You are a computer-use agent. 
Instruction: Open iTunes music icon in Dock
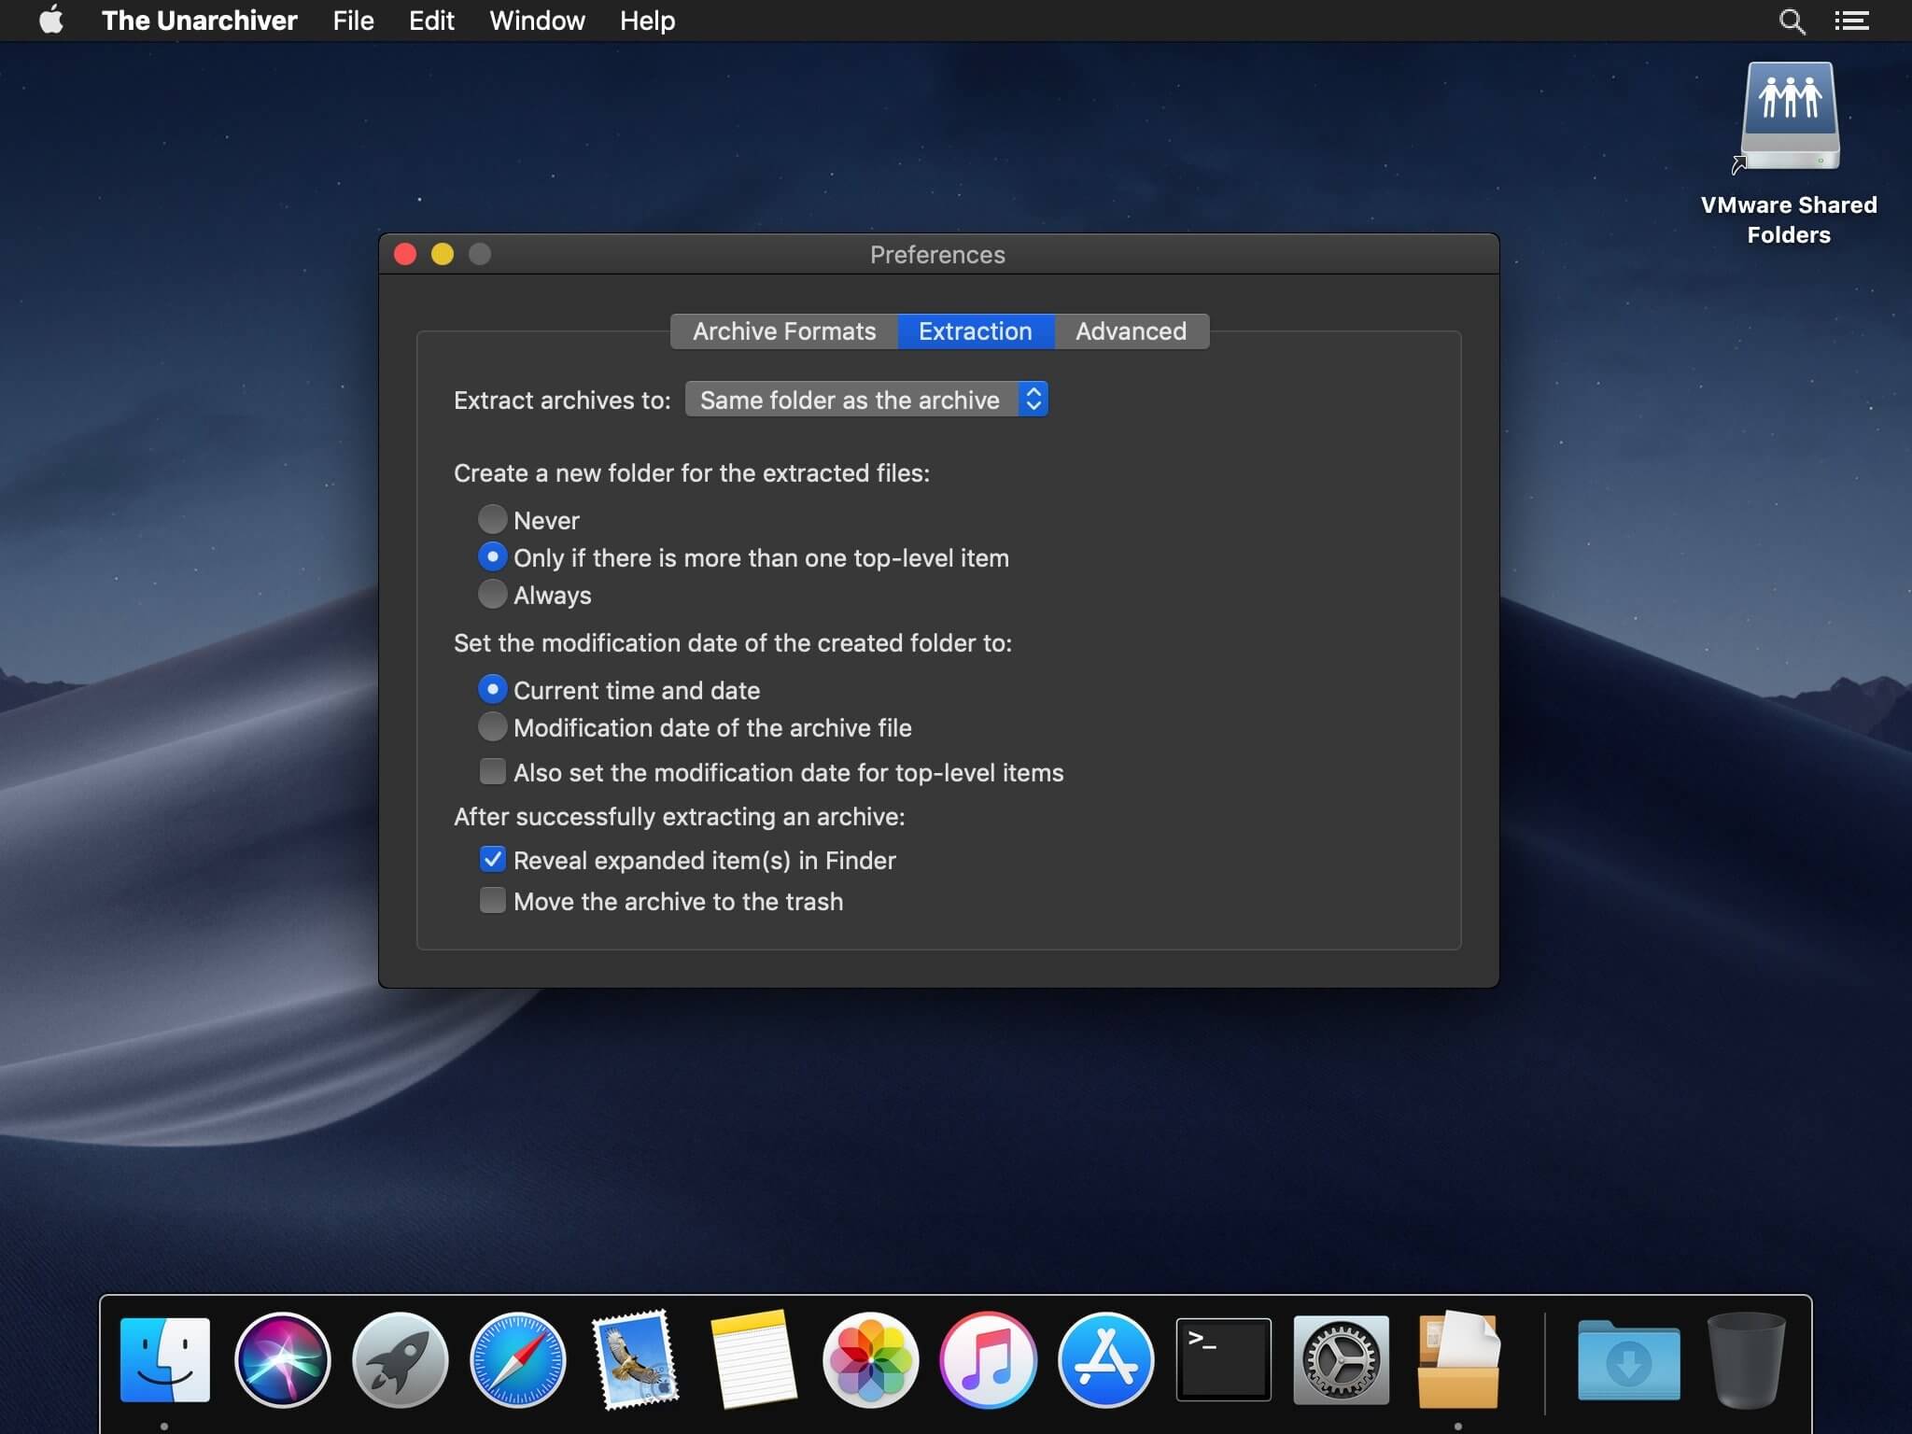988,1359
